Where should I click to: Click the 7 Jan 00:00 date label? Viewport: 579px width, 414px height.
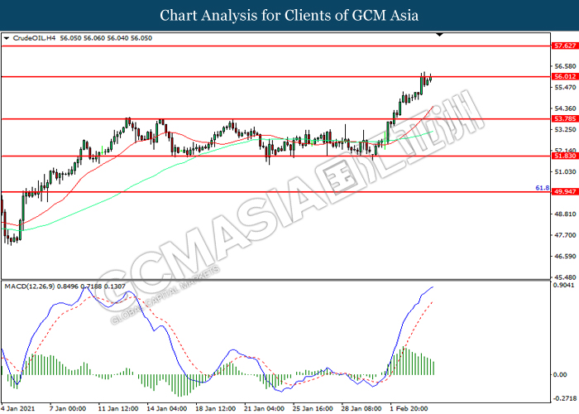point(68,408)
